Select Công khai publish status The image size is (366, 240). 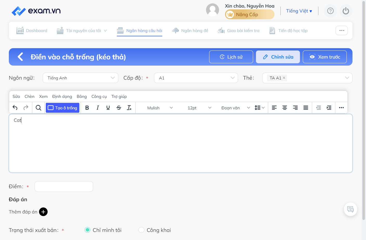pos(141,230)
